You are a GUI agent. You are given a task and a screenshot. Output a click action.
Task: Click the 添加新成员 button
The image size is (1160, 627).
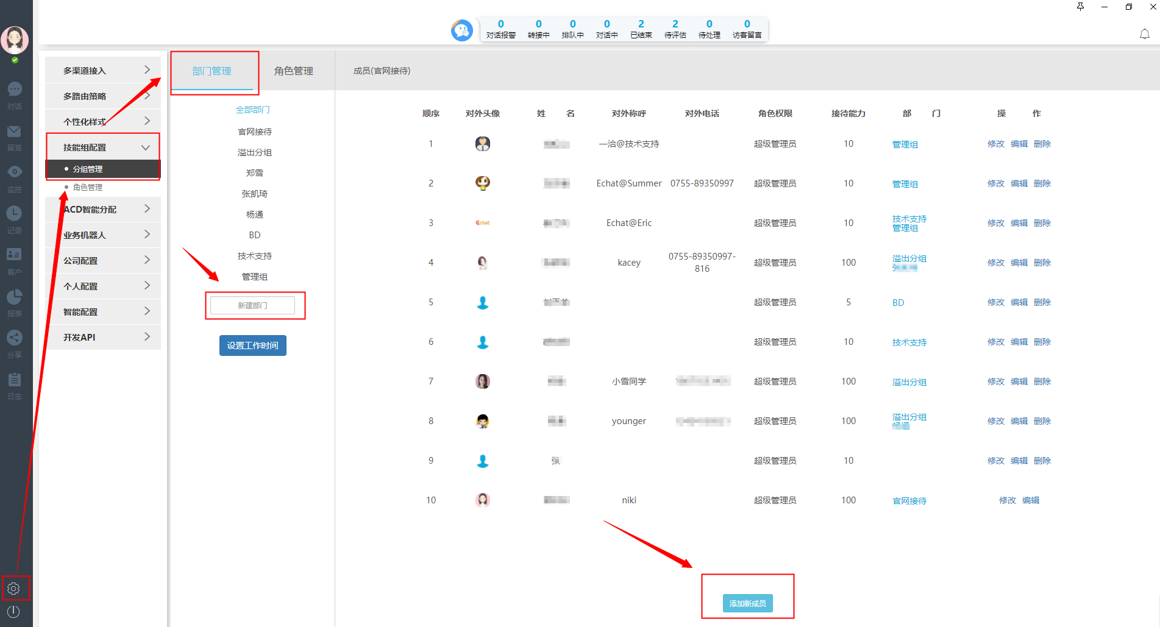point(748,603)
